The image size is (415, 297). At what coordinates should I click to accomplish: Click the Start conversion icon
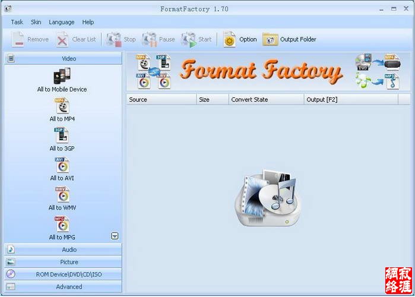(x=189, y=39)
